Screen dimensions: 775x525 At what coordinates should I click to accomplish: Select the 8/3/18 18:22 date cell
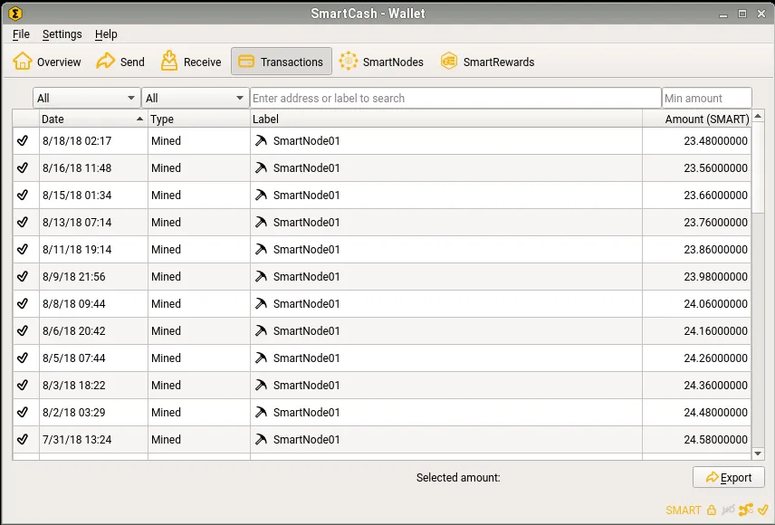pyautogui.click(x=93, y=385)
